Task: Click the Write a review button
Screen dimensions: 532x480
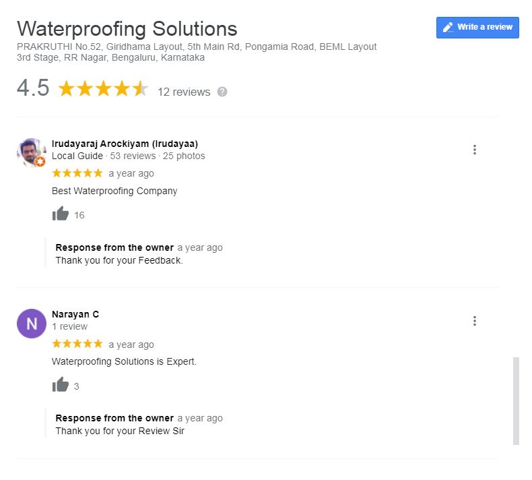Action: coord(477,28)
